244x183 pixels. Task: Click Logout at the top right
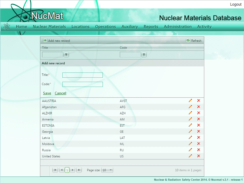236,5
